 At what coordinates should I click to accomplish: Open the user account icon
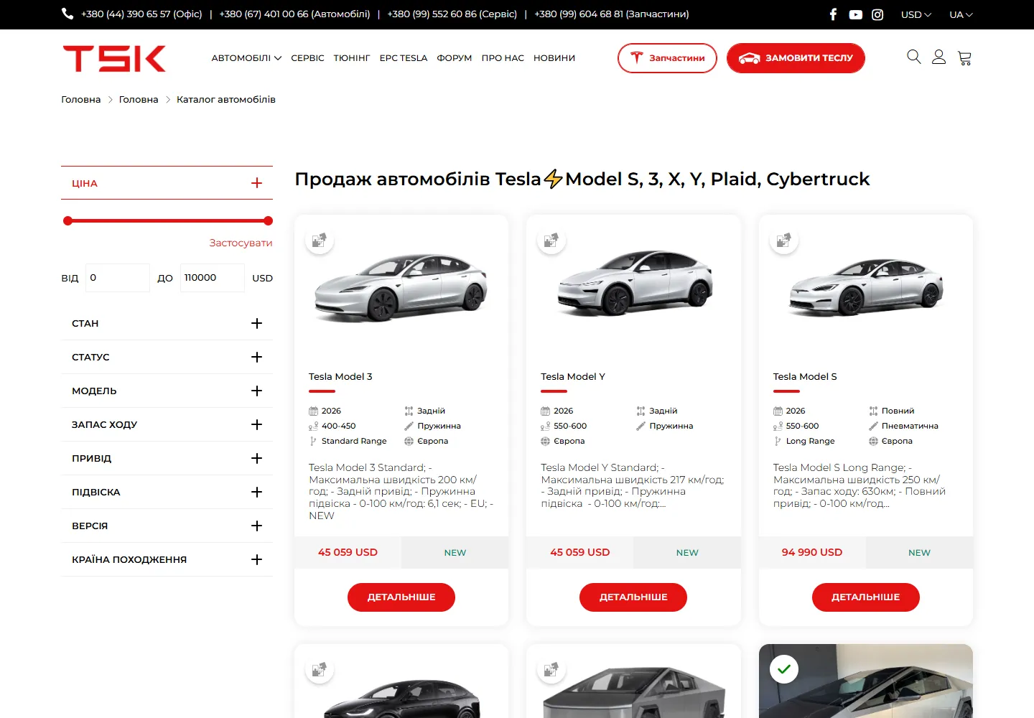[x=938, y=57]
